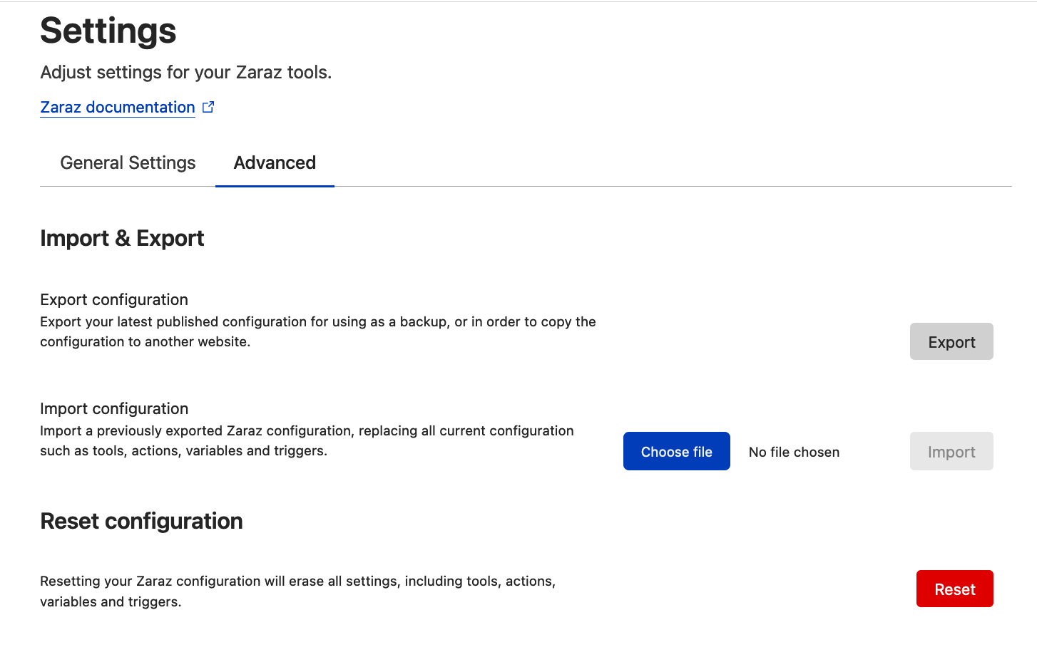Click the Import button
The width and height of the screenshot is (1037, 667).
(x=951, y=451)
